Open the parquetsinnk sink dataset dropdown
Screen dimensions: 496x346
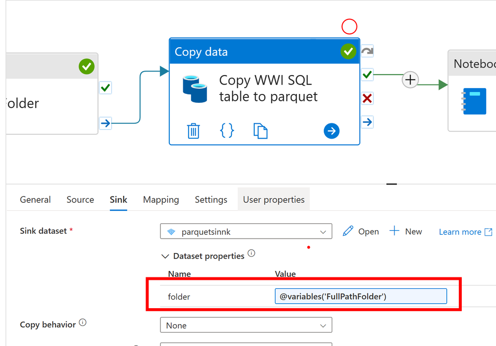(246, 231)
